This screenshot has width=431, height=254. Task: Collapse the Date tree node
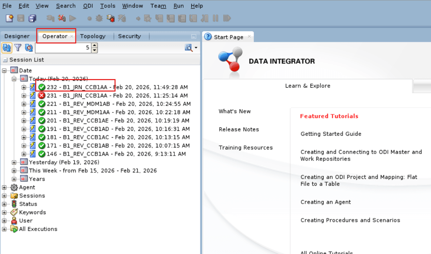click(4, 71)
